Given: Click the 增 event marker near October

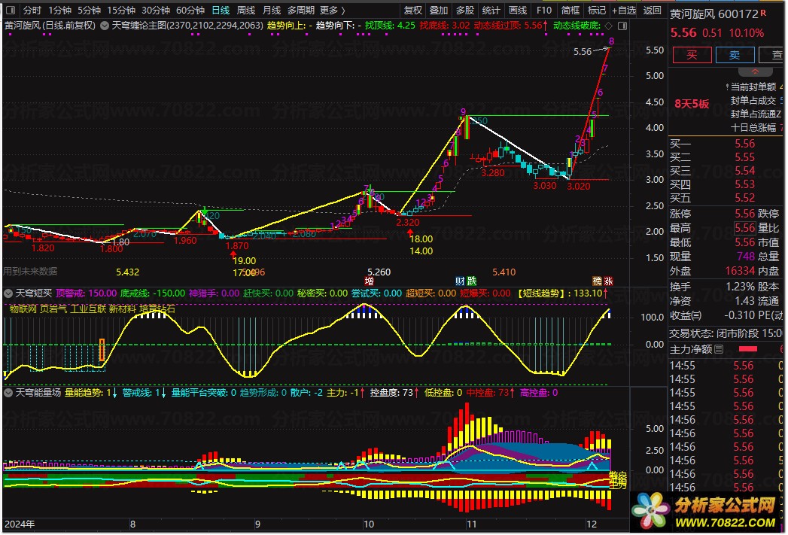Looking at the screenshot, I should point(370,281).
